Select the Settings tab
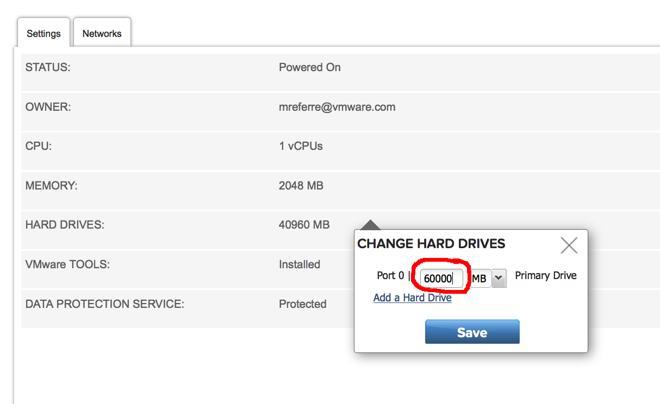Viewport: 660px width, 404px height. [43, 33]
